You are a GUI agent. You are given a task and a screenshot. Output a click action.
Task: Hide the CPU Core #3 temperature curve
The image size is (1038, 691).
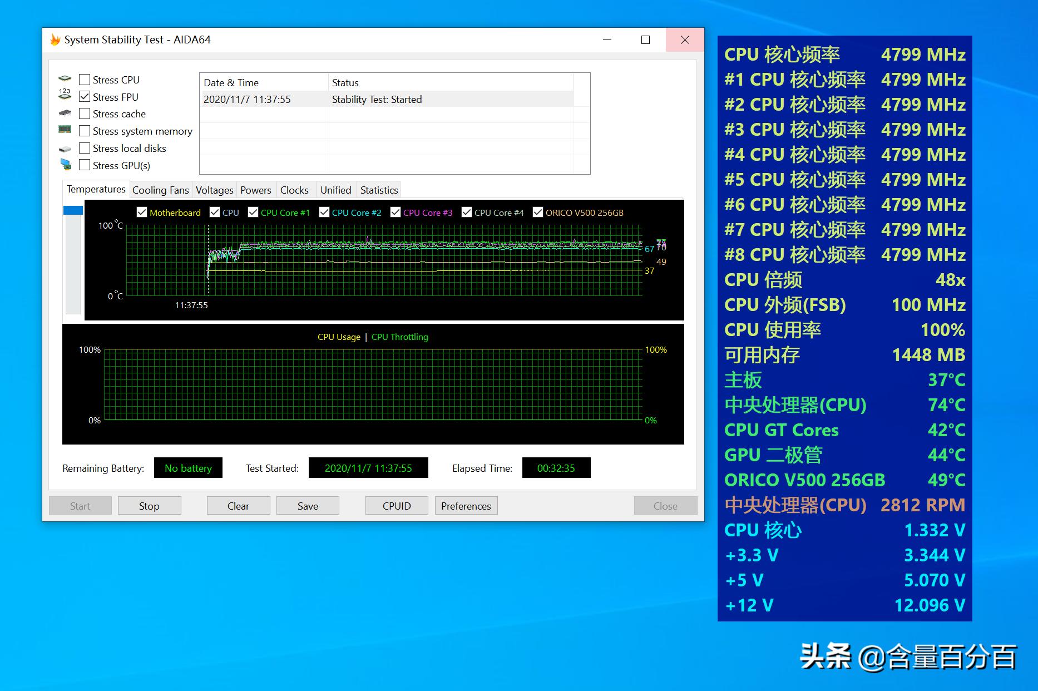click(396, 212)
